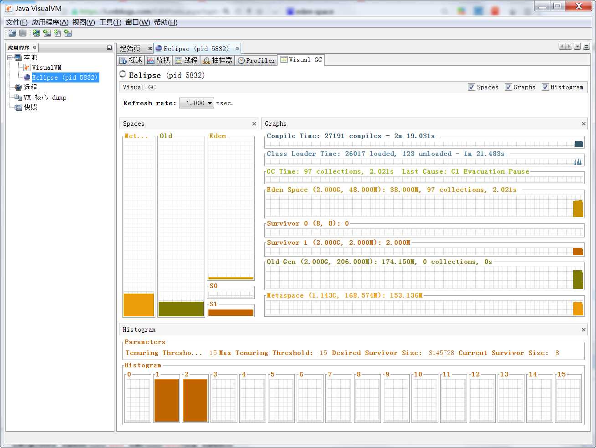Switch to the 抽样器 tab
Screen dimensions: 596x448
point(218,60)
